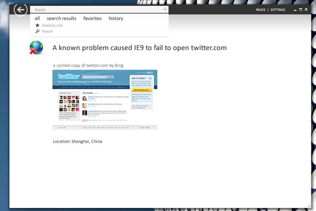This screenshot has width=316, height=211.
Task: Close the browser window
Action: (306, 9)
